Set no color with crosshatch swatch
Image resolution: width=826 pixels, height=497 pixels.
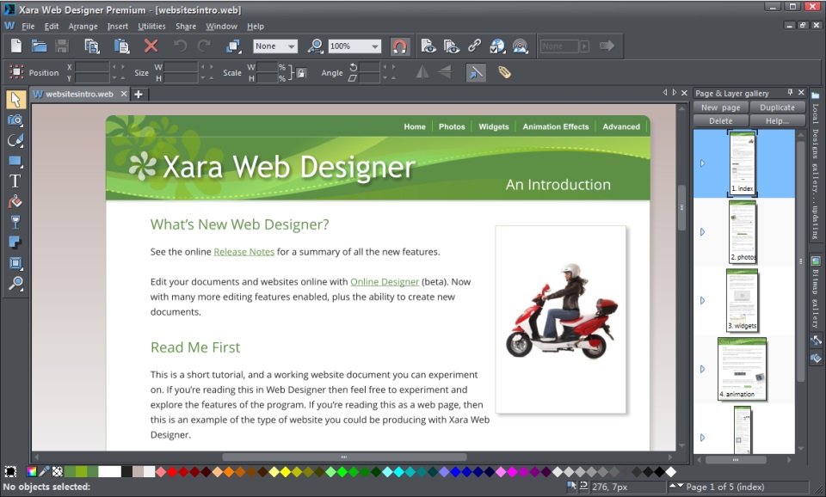(x=57, y=471)
